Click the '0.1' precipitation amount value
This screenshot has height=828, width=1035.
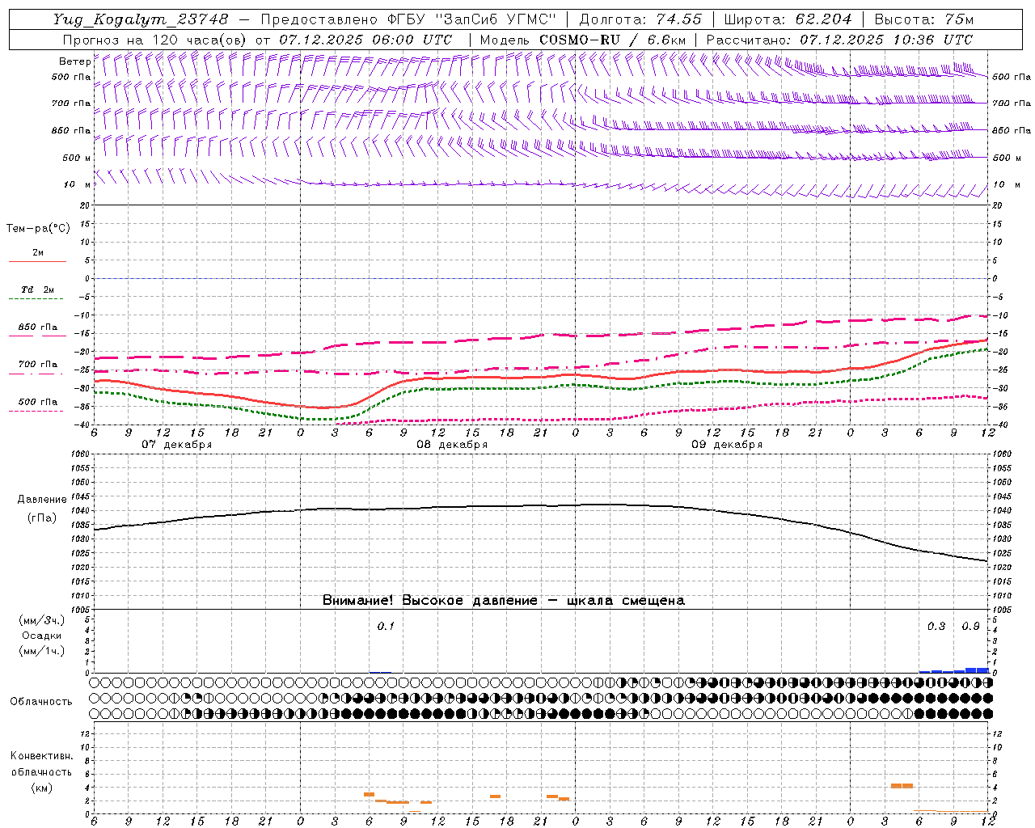coord(386,627)
